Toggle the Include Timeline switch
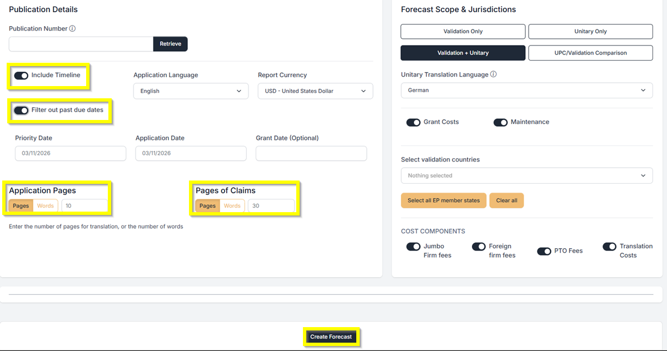Viewport: 667px width, 351px height. pos(21,76)
